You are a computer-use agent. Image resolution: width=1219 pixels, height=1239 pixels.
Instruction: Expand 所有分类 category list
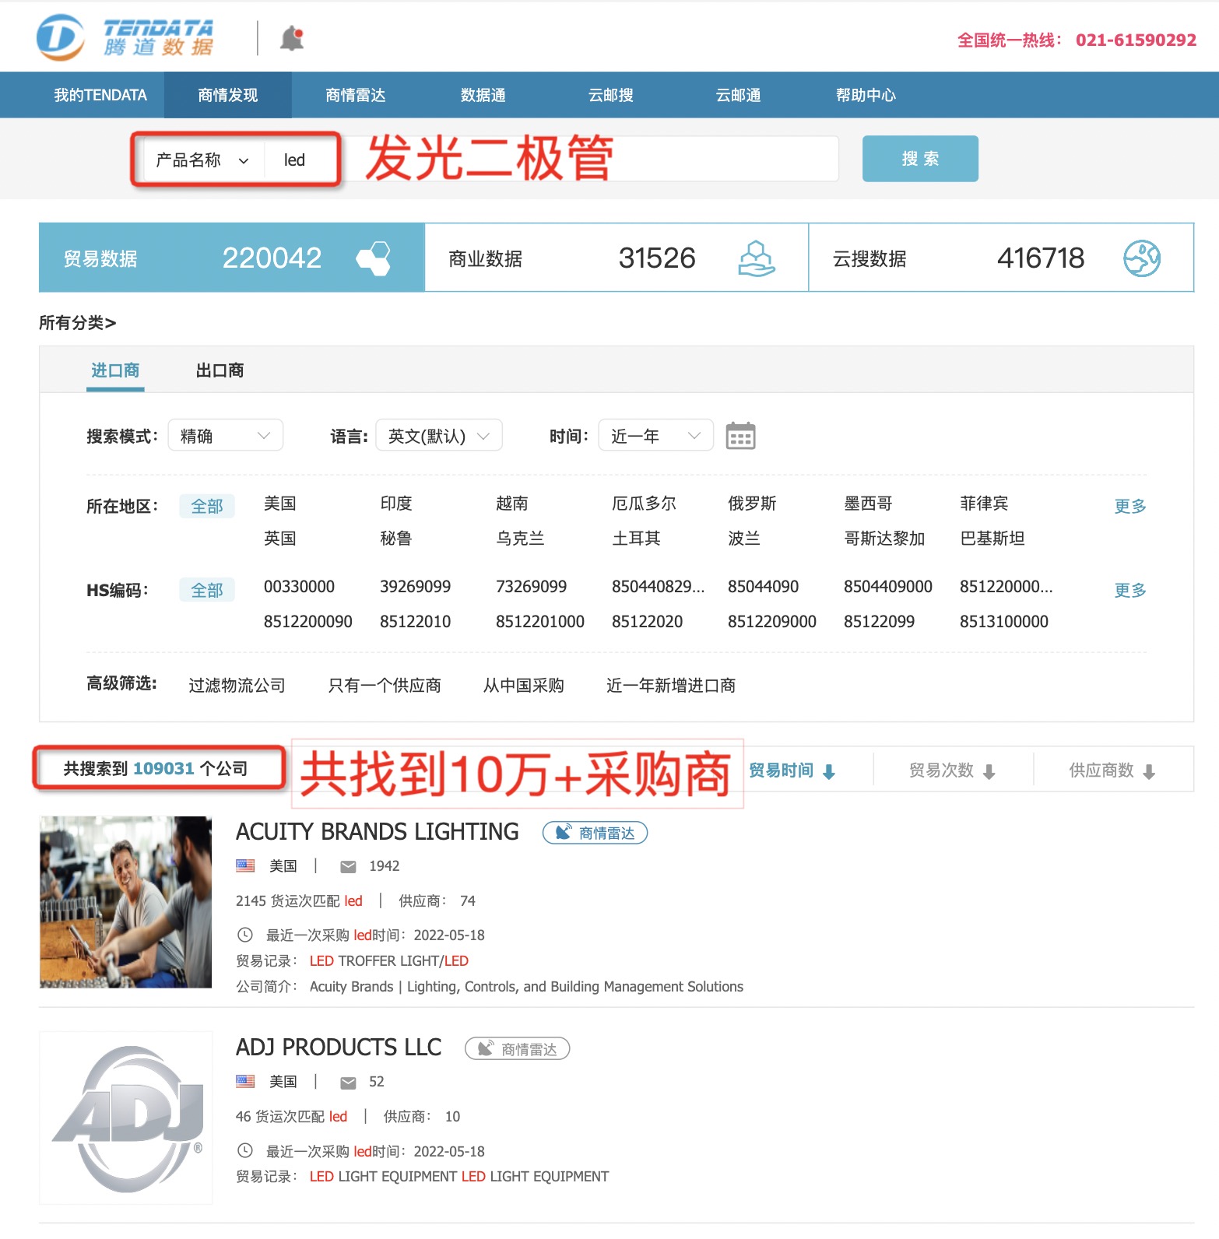coord(77,322)
